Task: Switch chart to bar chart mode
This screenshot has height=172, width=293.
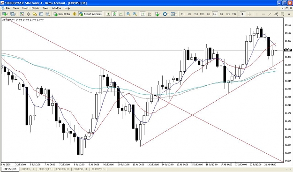Action: [x=108, y=14]
